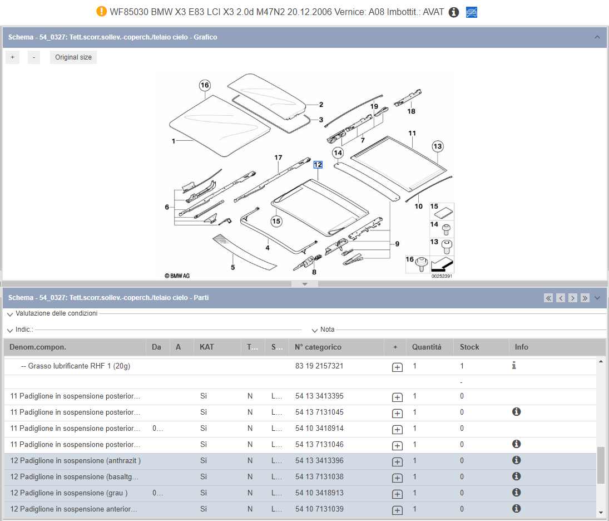Screen dimensions: 609x521
Task: Zoom out the diagram with minus button
Action: tap(34, 57)
